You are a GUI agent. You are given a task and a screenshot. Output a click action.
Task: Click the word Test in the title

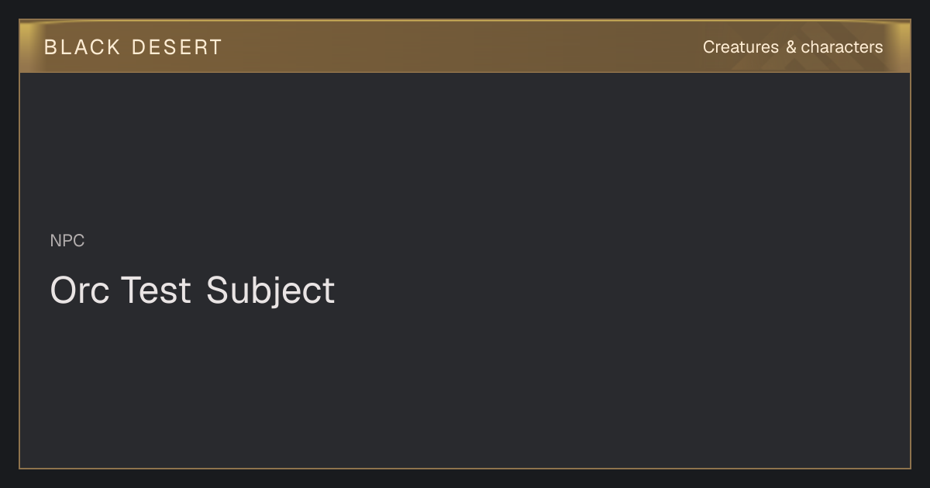156,290
